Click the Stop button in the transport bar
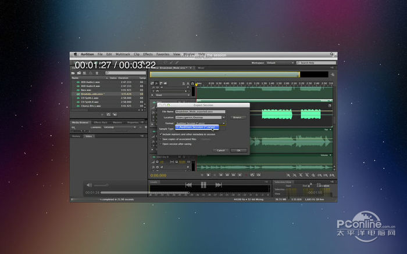The width and height of the screenshot is (407, 254). point(202,175)
